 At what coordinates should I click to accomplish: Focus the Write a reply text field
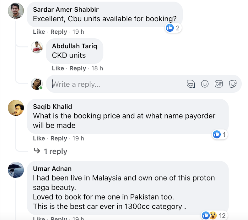[116, 84]
